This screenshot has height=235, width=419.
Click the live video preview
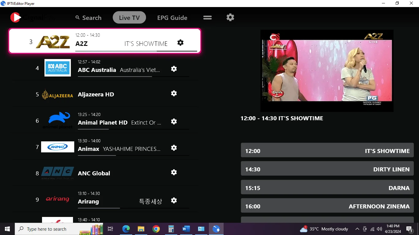327,71
